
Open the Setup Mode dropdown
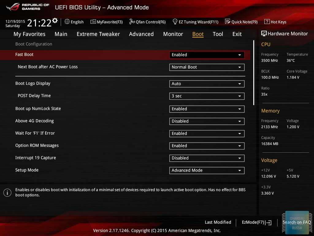pos(207,171)
